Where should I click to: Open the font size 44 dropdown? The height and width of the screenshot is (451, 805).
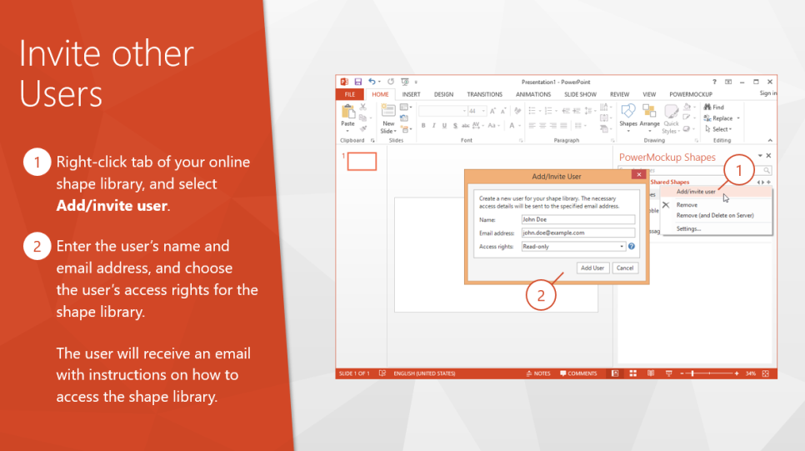pos(483,111)
